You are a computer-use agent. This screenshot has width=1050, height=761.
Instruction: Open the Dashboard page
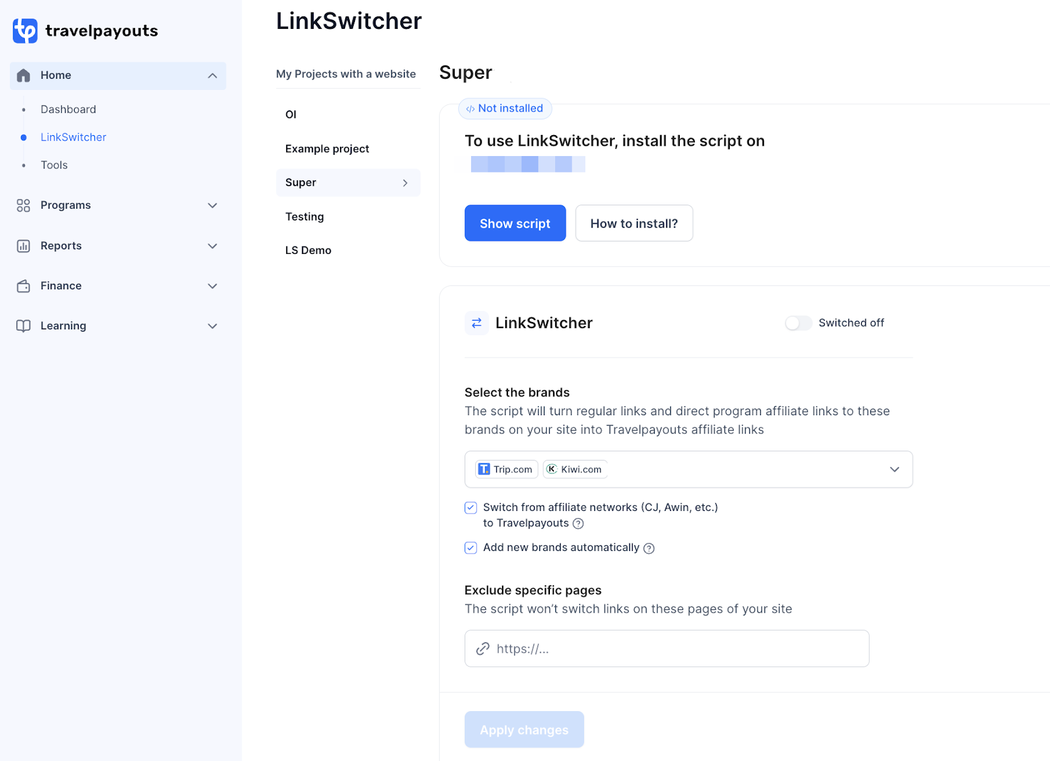point(68,109)
